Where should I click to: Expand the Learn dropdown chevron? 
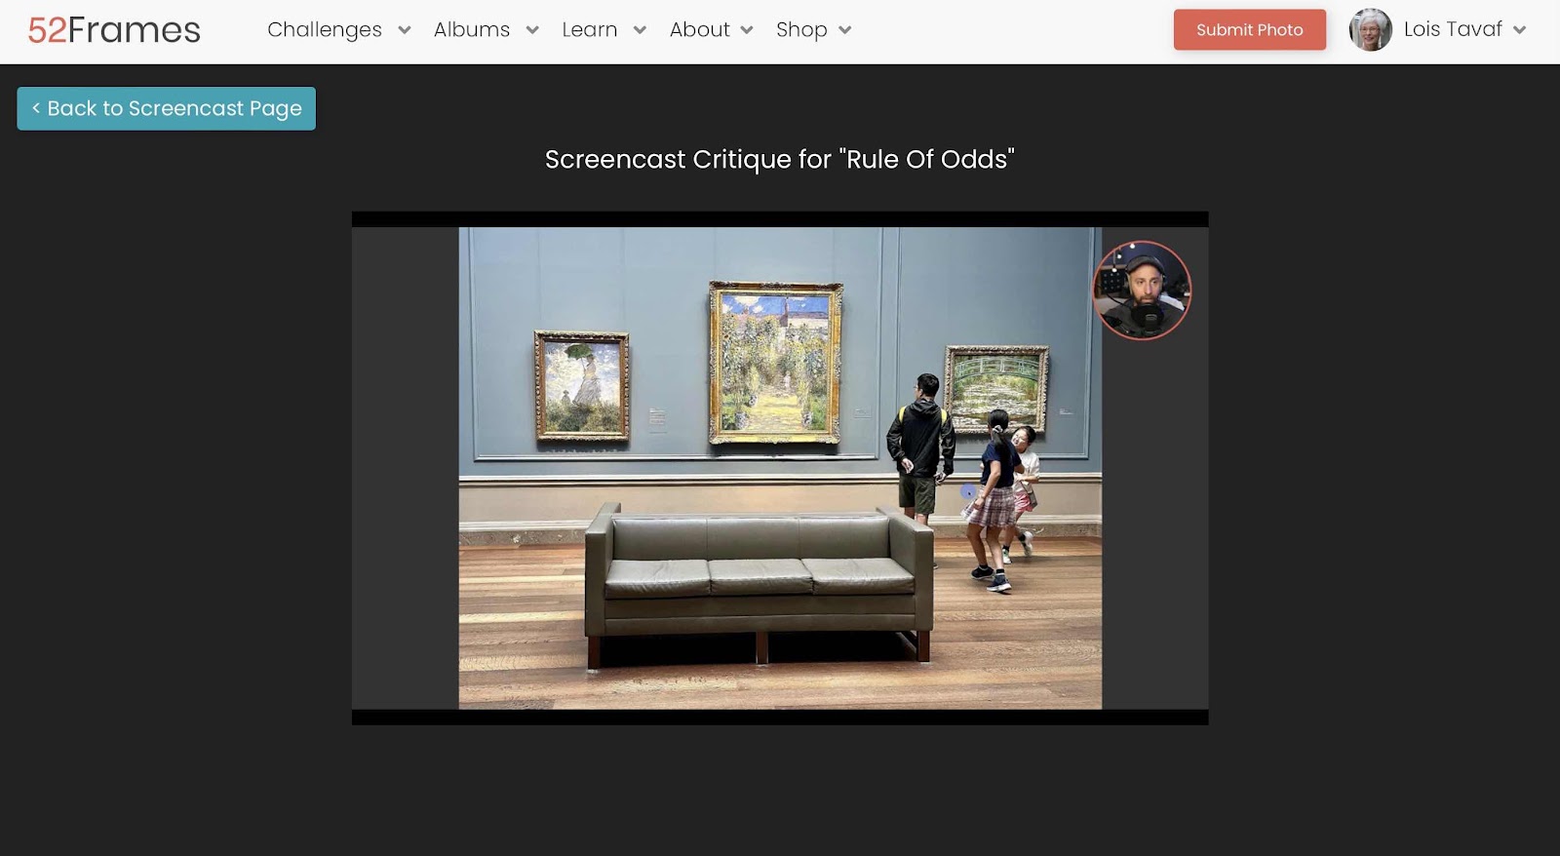coord(640,30)
